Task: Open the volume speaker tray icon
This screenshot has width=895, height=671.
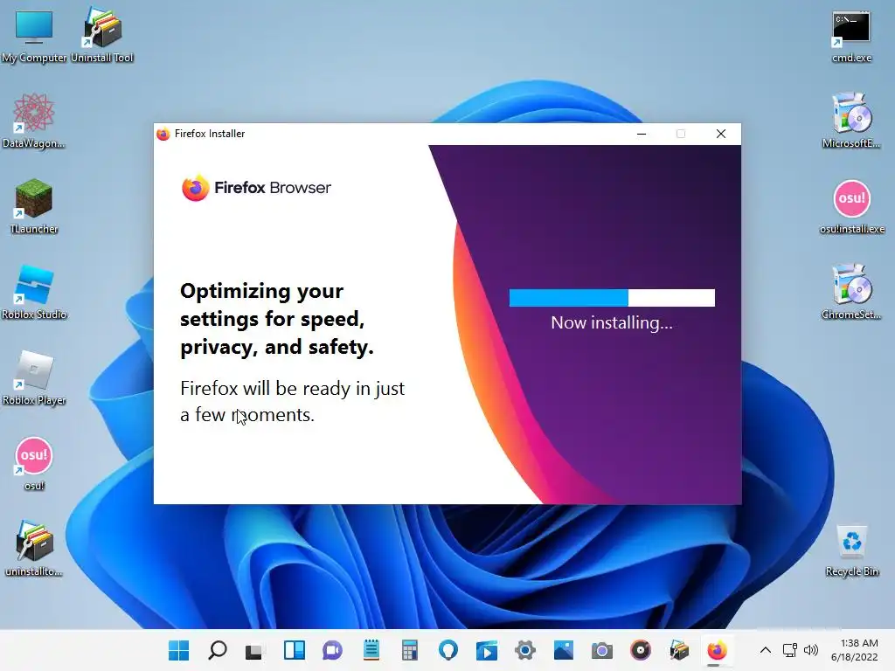Action: pyautogui.click(x=811, y=650)
